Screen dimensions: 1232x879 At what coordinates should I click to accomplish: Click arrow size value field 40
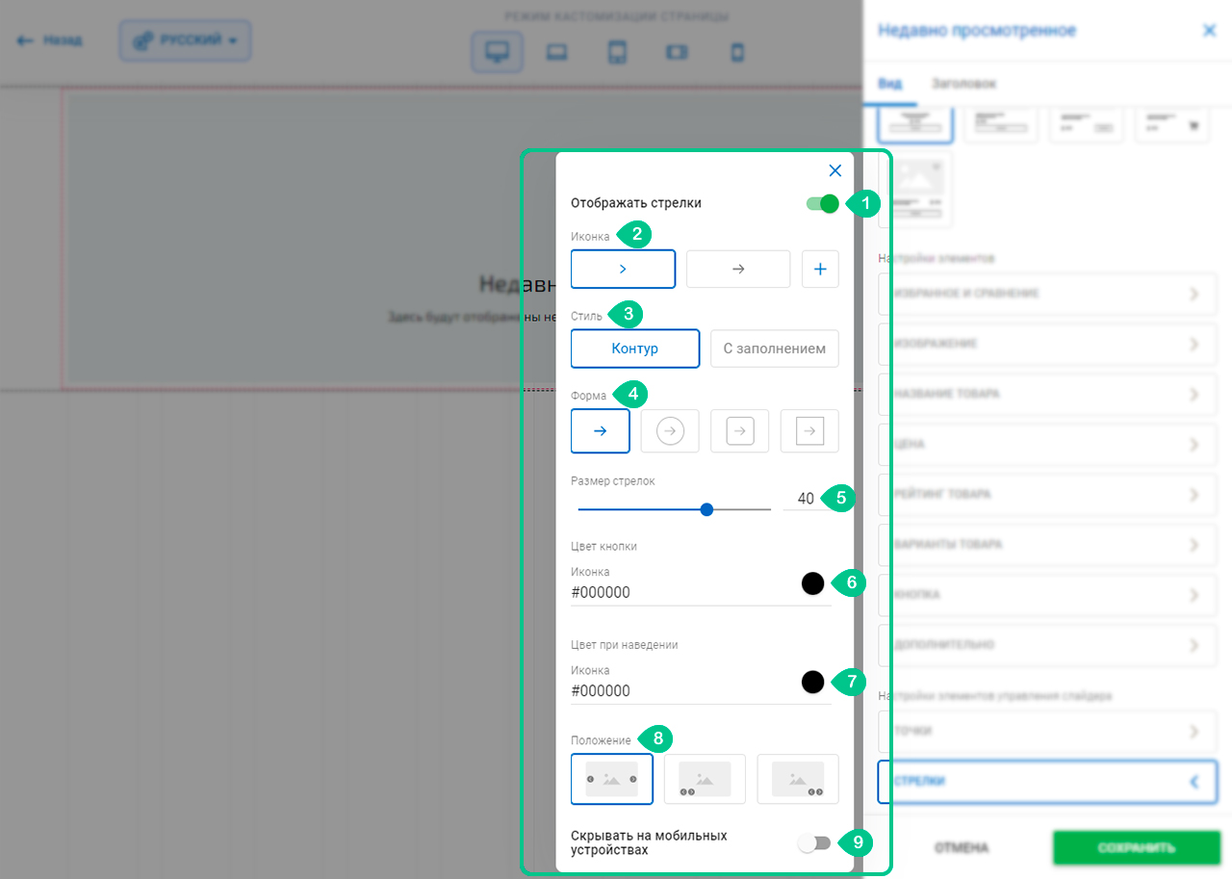point(806,499)
